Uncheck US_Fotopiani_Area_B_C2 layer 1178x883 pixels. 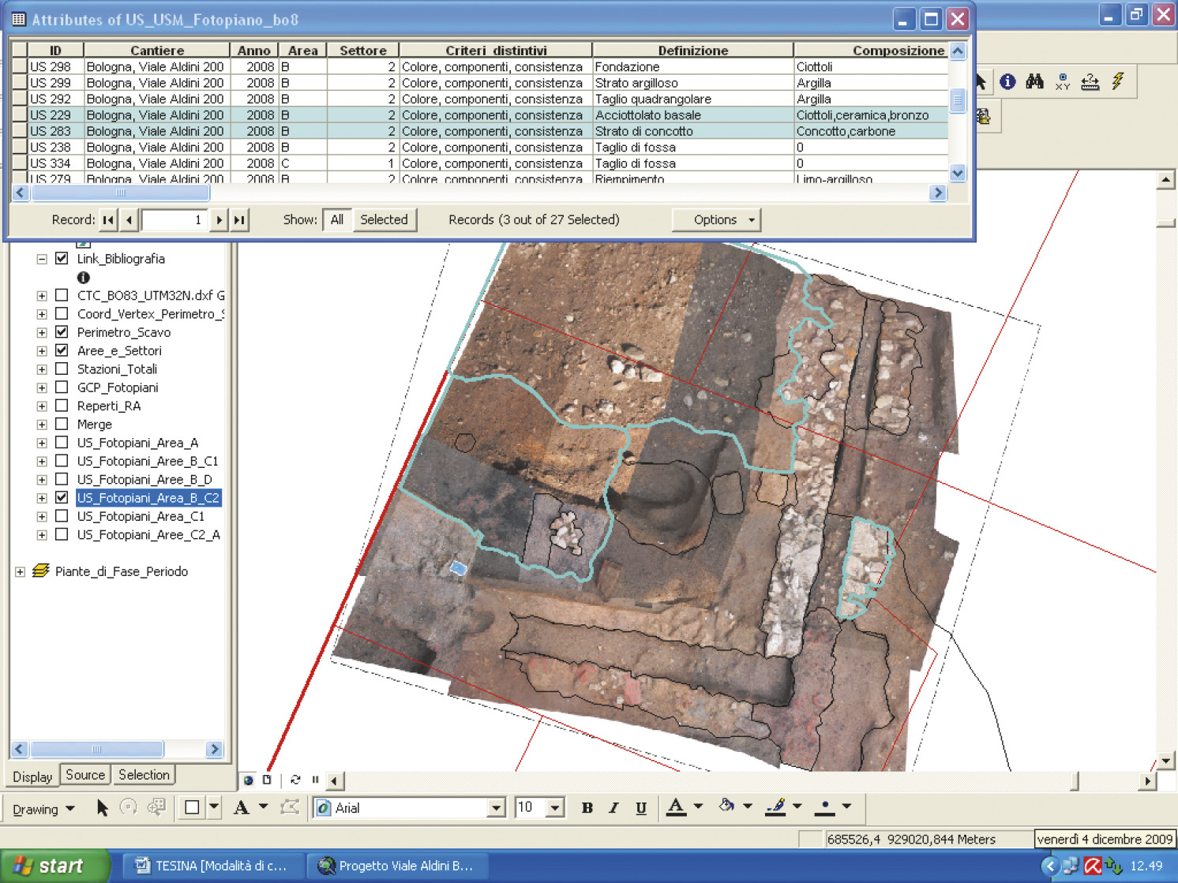62,498
